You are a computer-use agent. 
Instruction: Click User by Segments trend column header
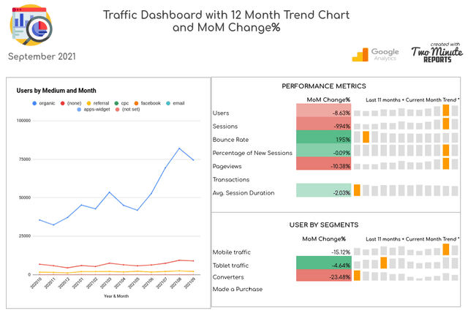pos(412,239)
